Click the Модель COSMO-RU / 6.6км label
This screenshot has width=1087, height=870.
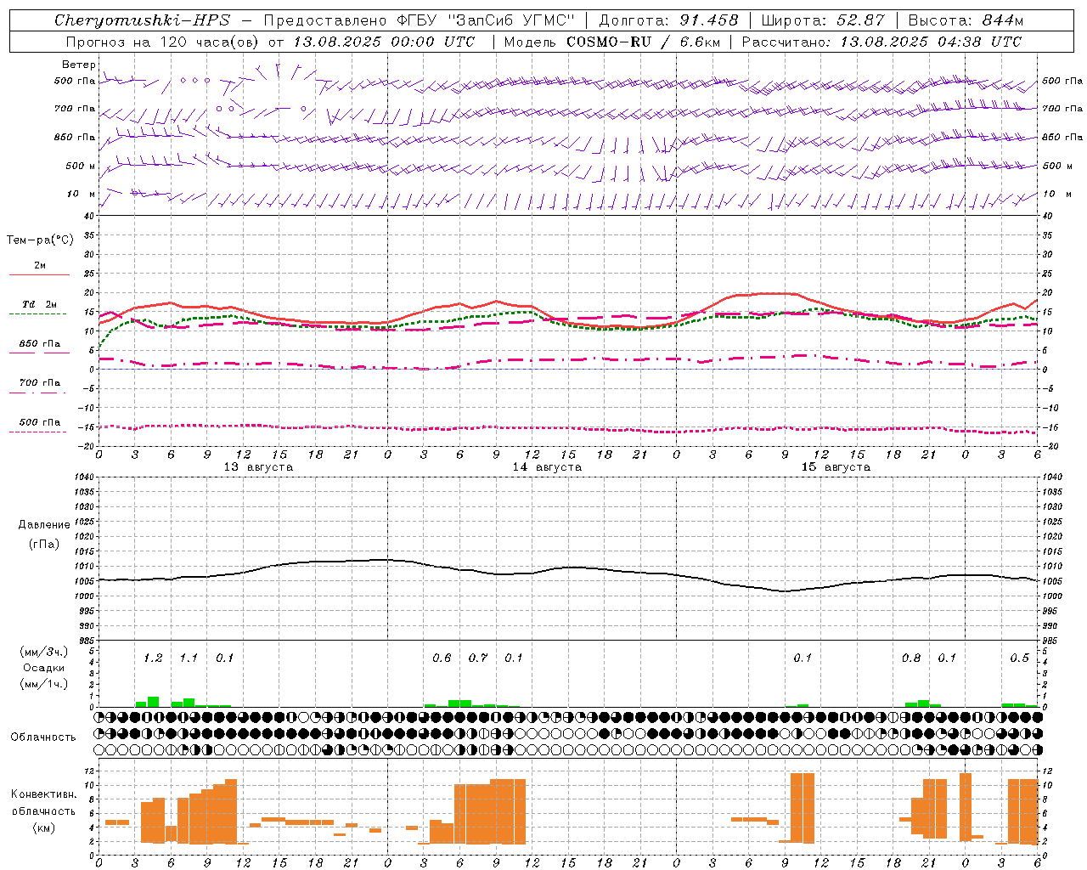tap(612, 42)
